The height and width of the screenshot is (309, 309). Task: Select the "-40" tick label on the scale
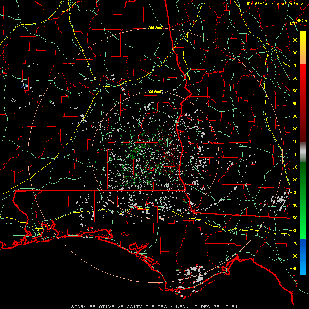coord(294,205)
